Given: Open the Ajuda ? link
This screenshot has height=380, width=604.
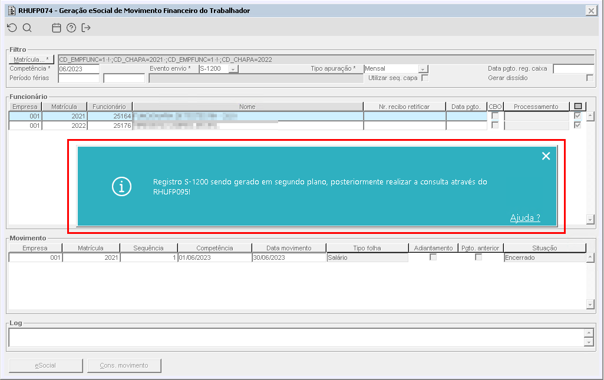Looking at the screenshot, I should coord(525,218).
